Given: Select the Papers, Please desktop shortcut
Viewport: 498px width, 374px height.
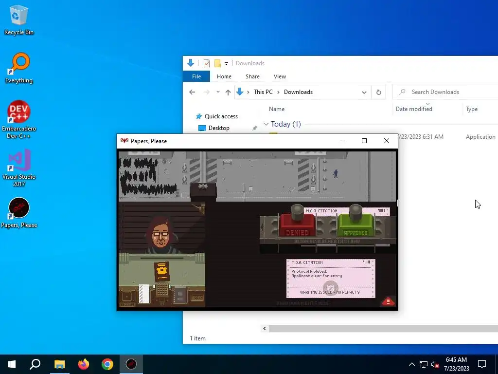Looking at the screenshot, I should [x=19, y=213].
